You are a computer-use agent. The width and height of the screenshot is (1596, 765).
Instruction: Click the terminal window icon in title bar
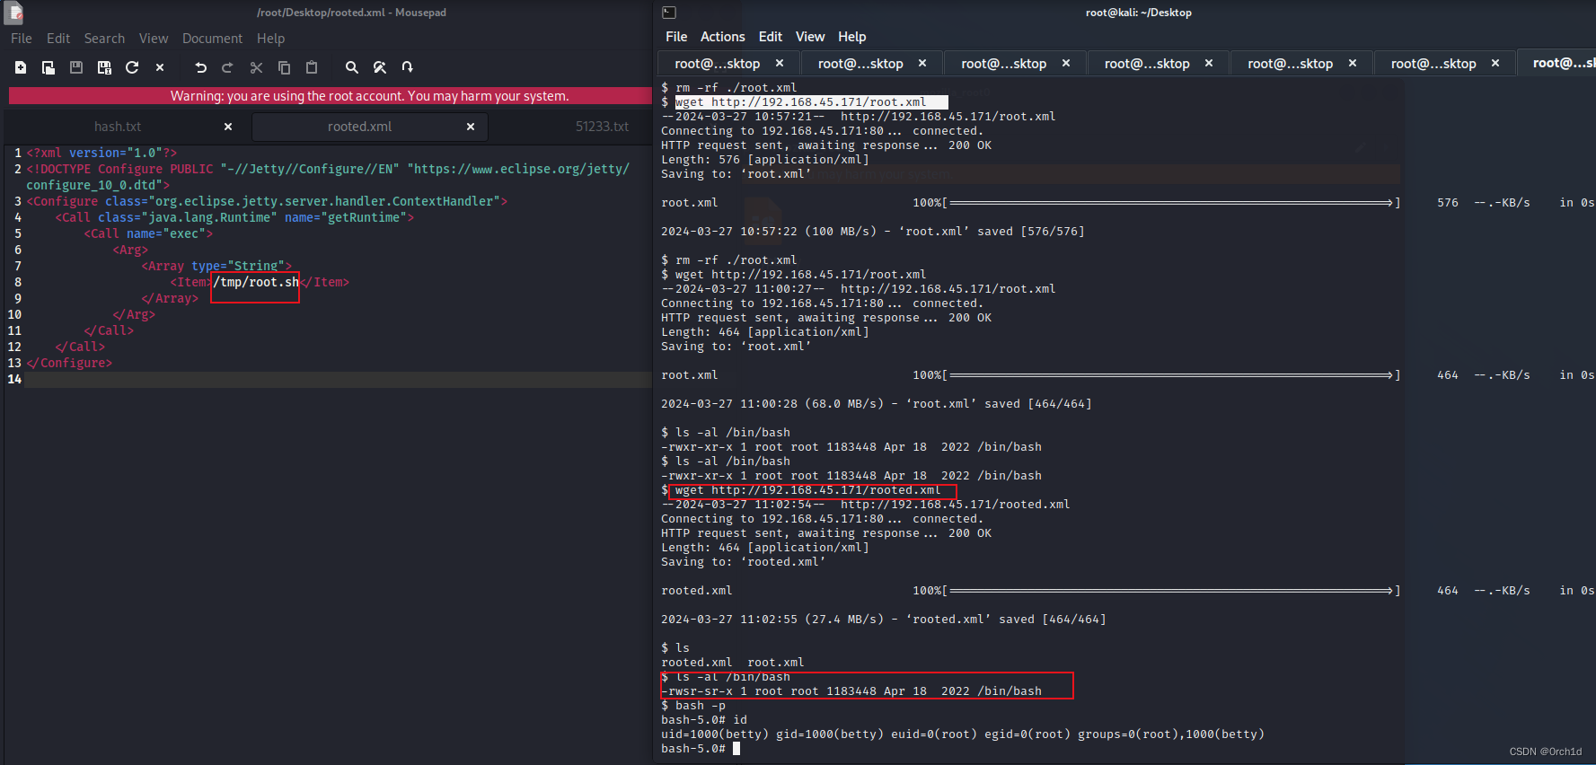(x=669, y=13)
